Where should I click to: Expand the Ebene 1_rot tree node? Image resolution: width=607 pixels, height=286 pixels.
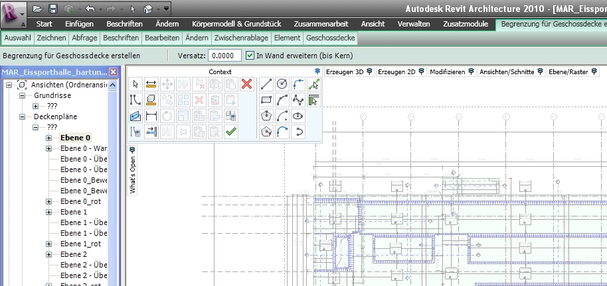coord(48,244)
